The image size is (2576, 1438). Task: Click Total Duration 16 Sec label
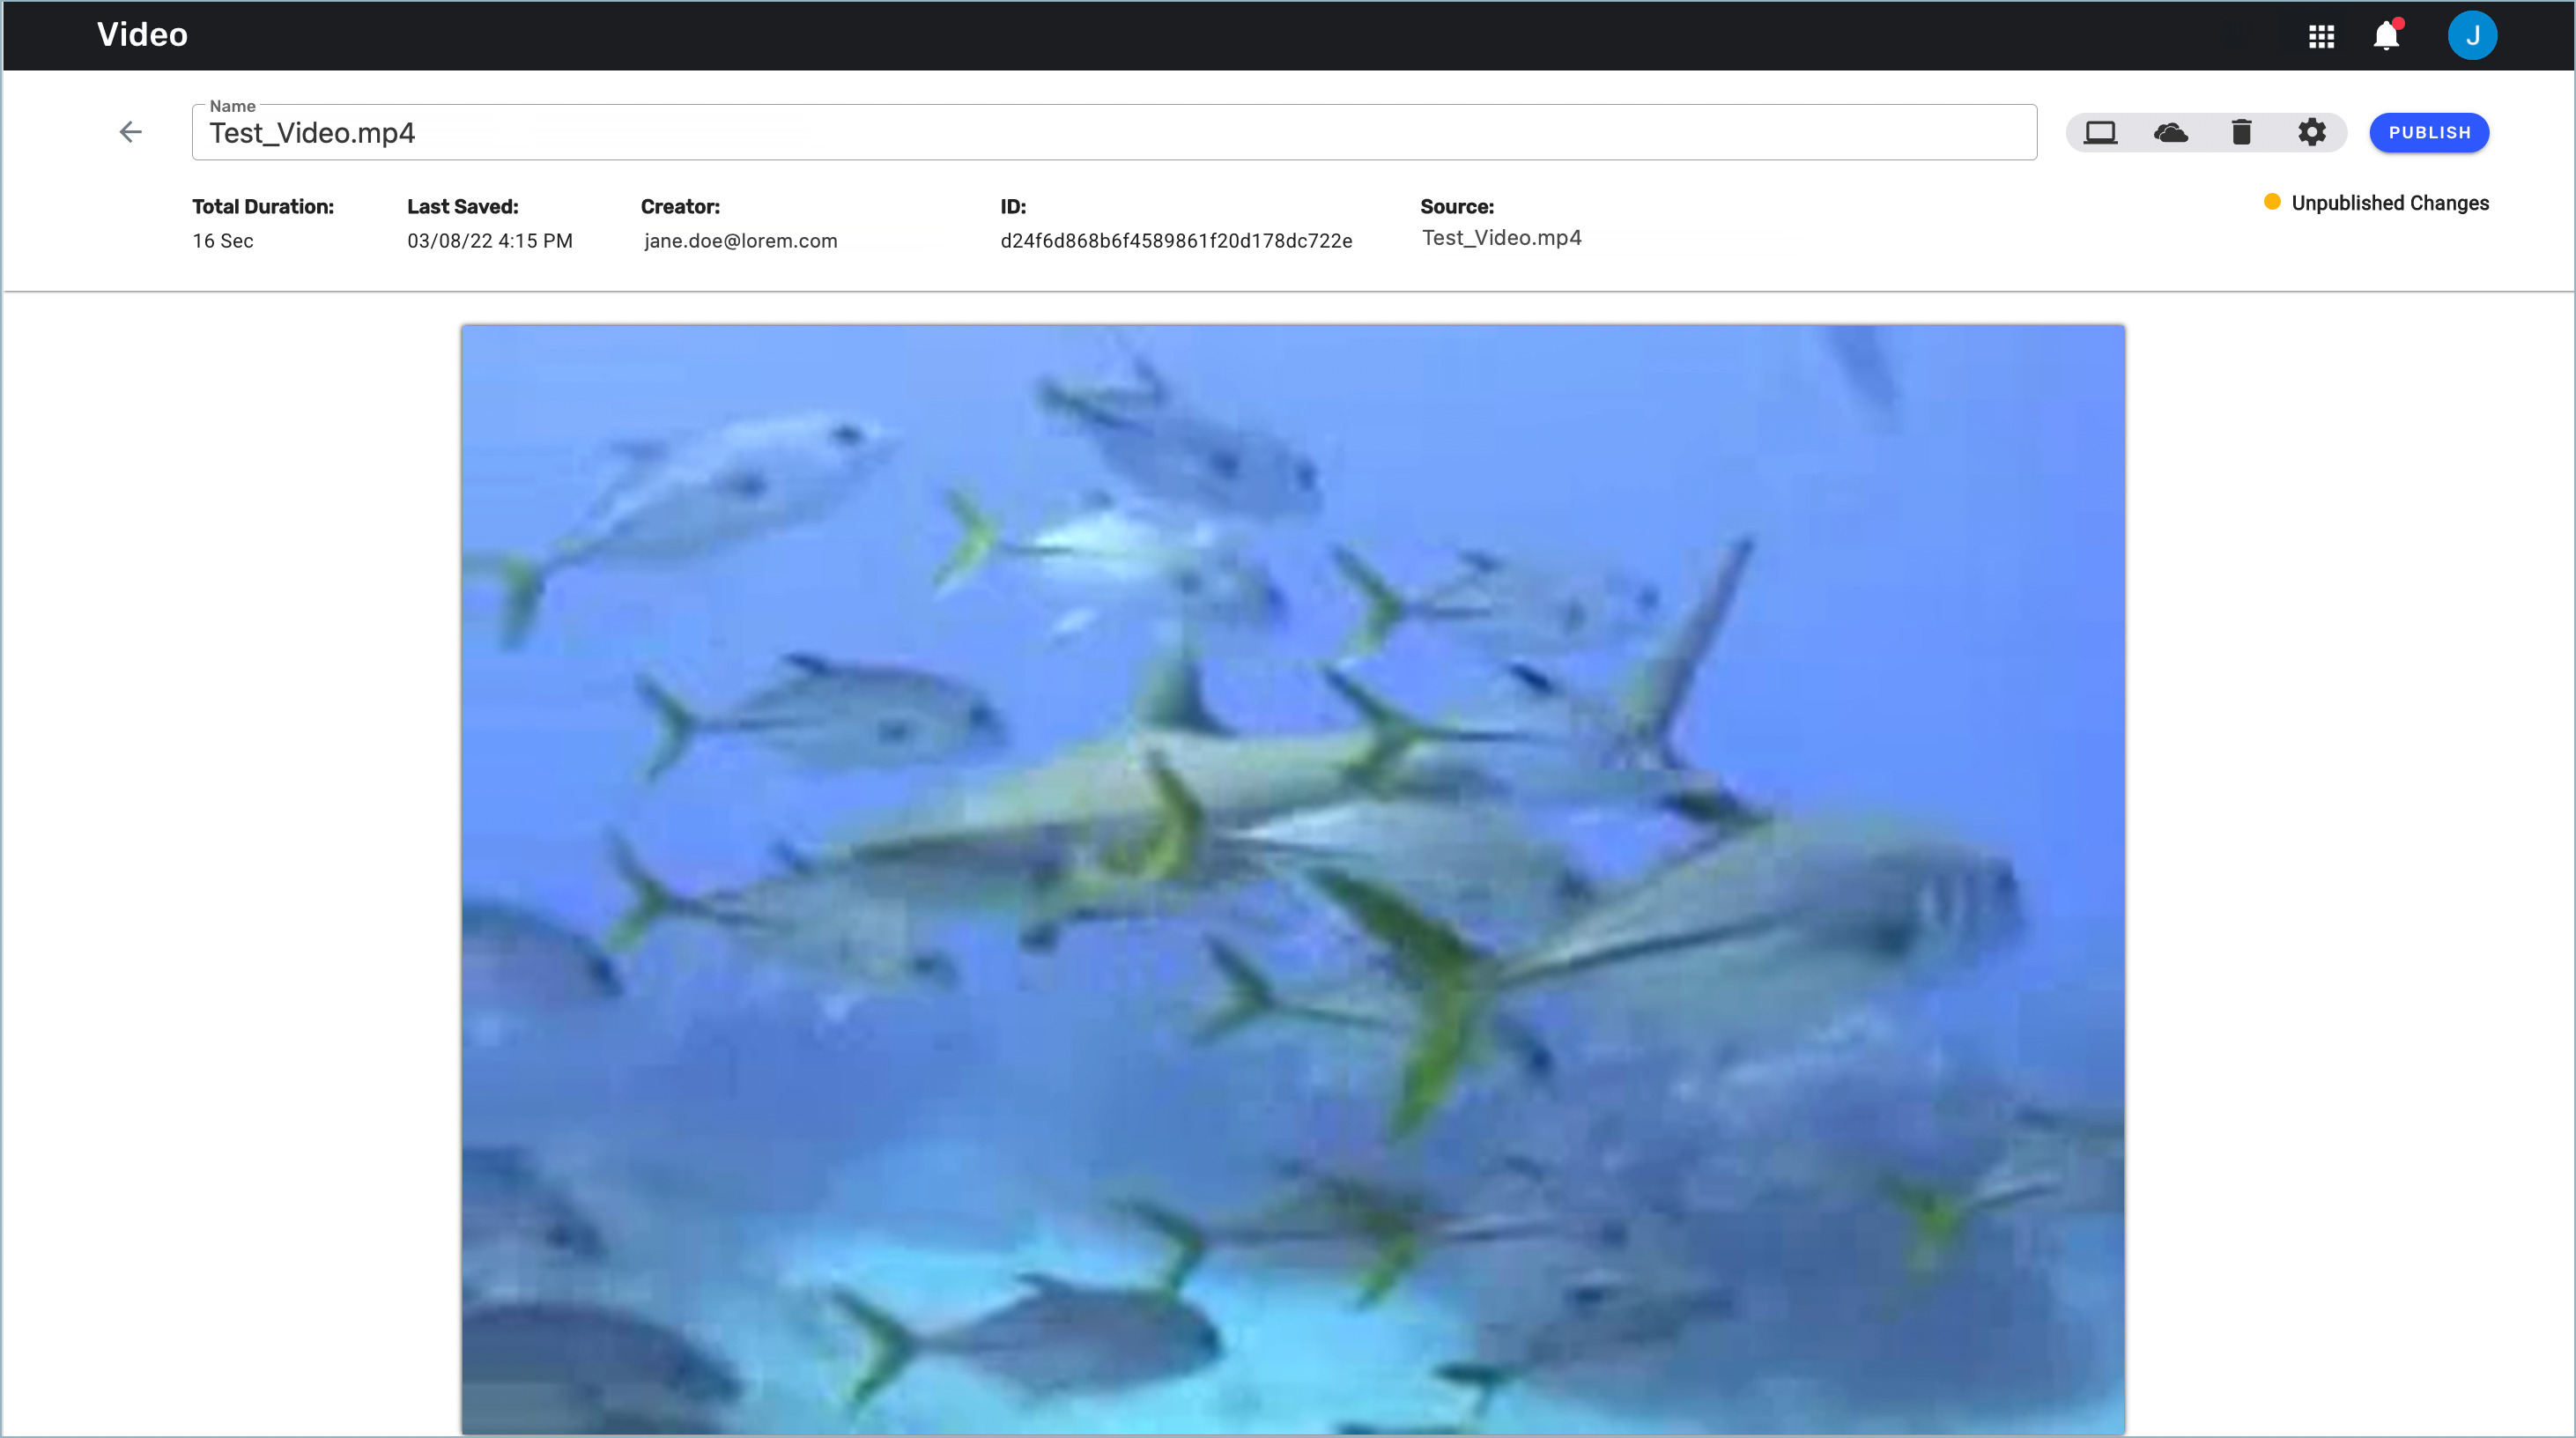262,223
